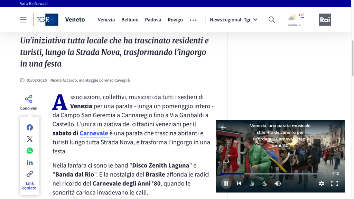Click the Rai logo
The image size is (354, 199).
[325, 20]
